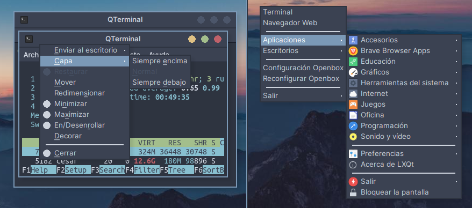Click the Preferencias sliders icon
This screenshot has width=472, height=208.
pos(353,154)
